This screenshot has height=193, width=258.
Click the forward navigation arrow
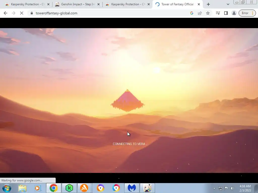click(x=14, y=13)
